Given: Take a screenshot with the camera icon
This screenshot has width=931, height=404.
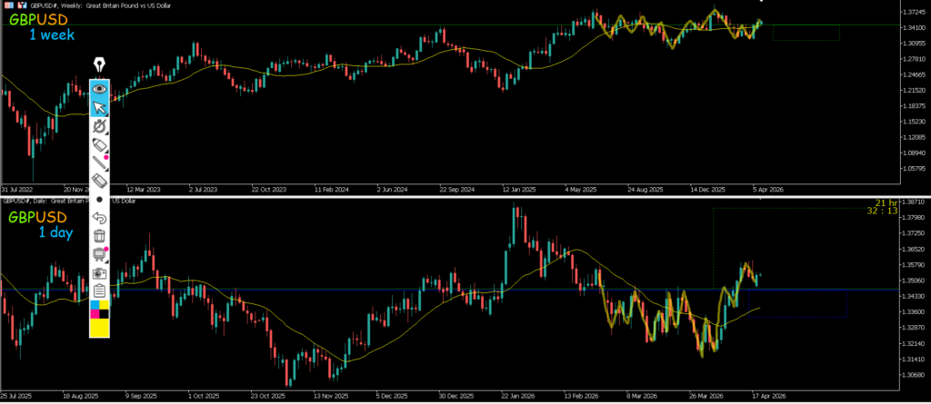Looking at the screenshot, I should click(x=100, y=272).
